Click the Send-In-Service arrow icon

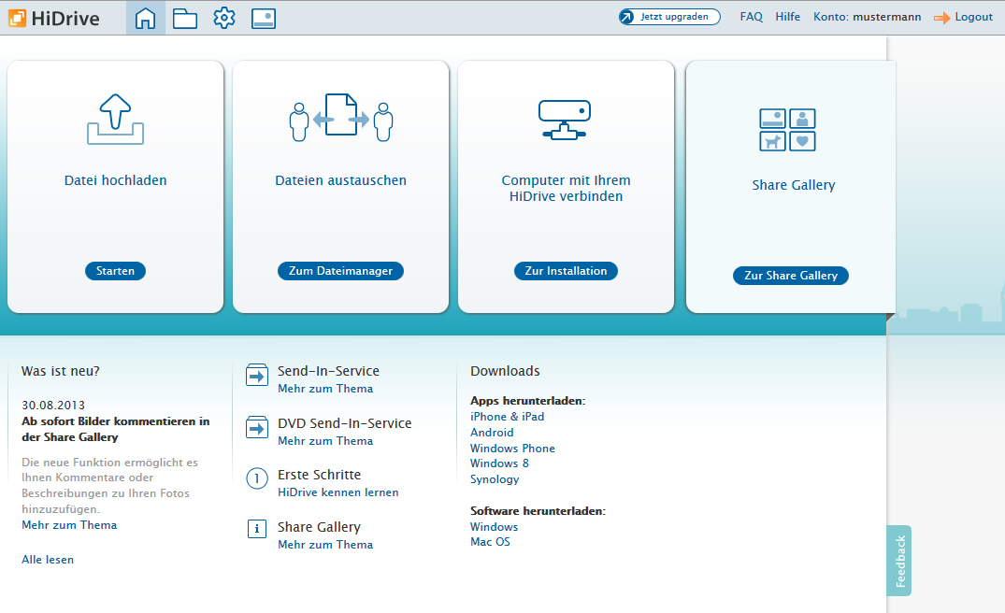256,377
